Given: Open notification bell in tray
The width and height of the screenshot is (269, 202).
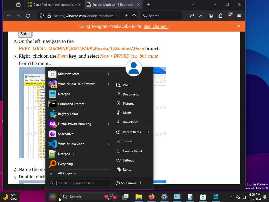Looking at the screenshot, I should (x=265, y=197).
